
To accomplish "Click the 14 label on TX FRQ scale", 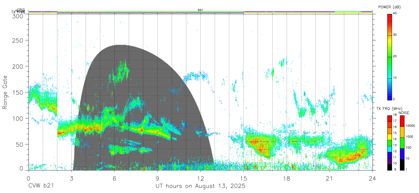I will (394, 139).
